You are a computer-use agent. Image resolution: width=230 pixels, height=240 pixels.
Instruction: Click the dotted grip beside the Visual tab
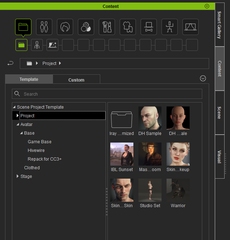(x=226, y=163)
